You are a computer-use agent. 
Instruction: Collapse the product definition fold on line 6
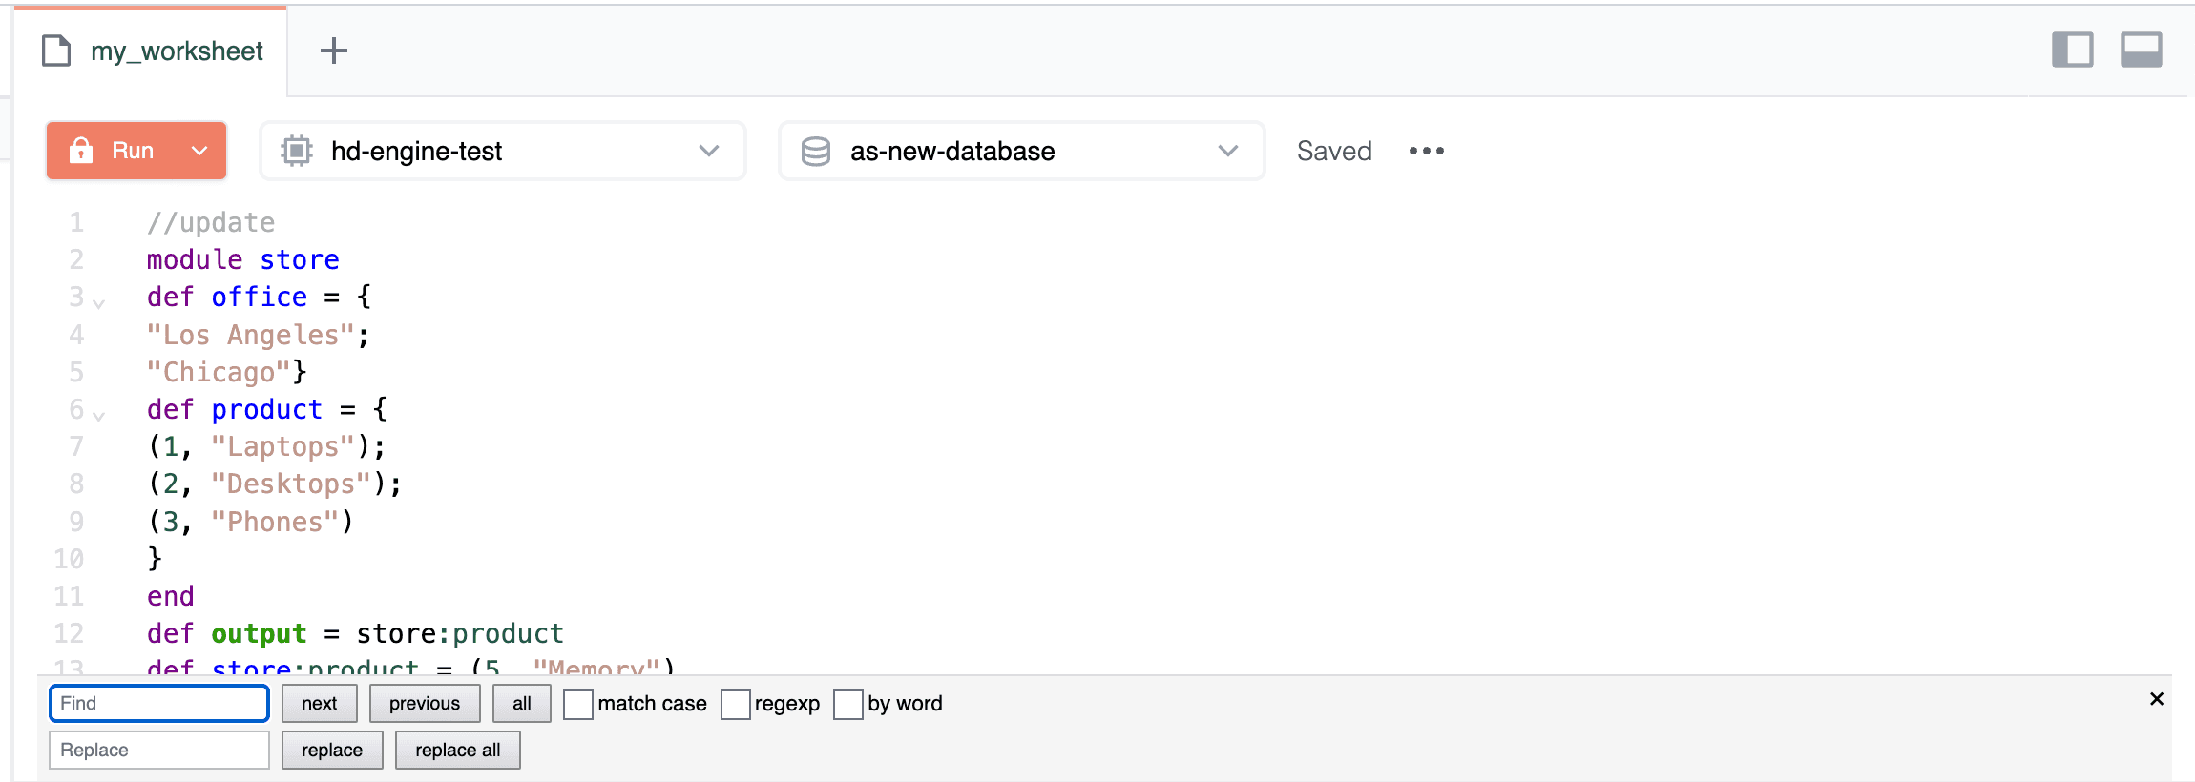(x=98, y=415)
